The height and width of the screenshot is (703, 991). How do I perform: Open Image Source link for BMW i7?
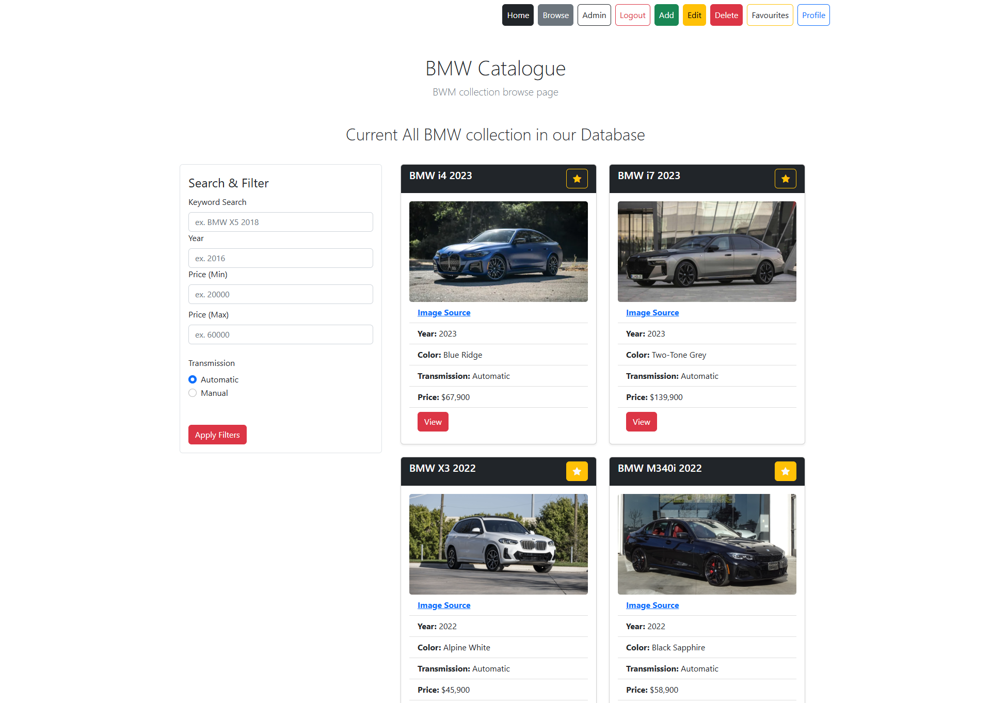[x=652, y=313]
